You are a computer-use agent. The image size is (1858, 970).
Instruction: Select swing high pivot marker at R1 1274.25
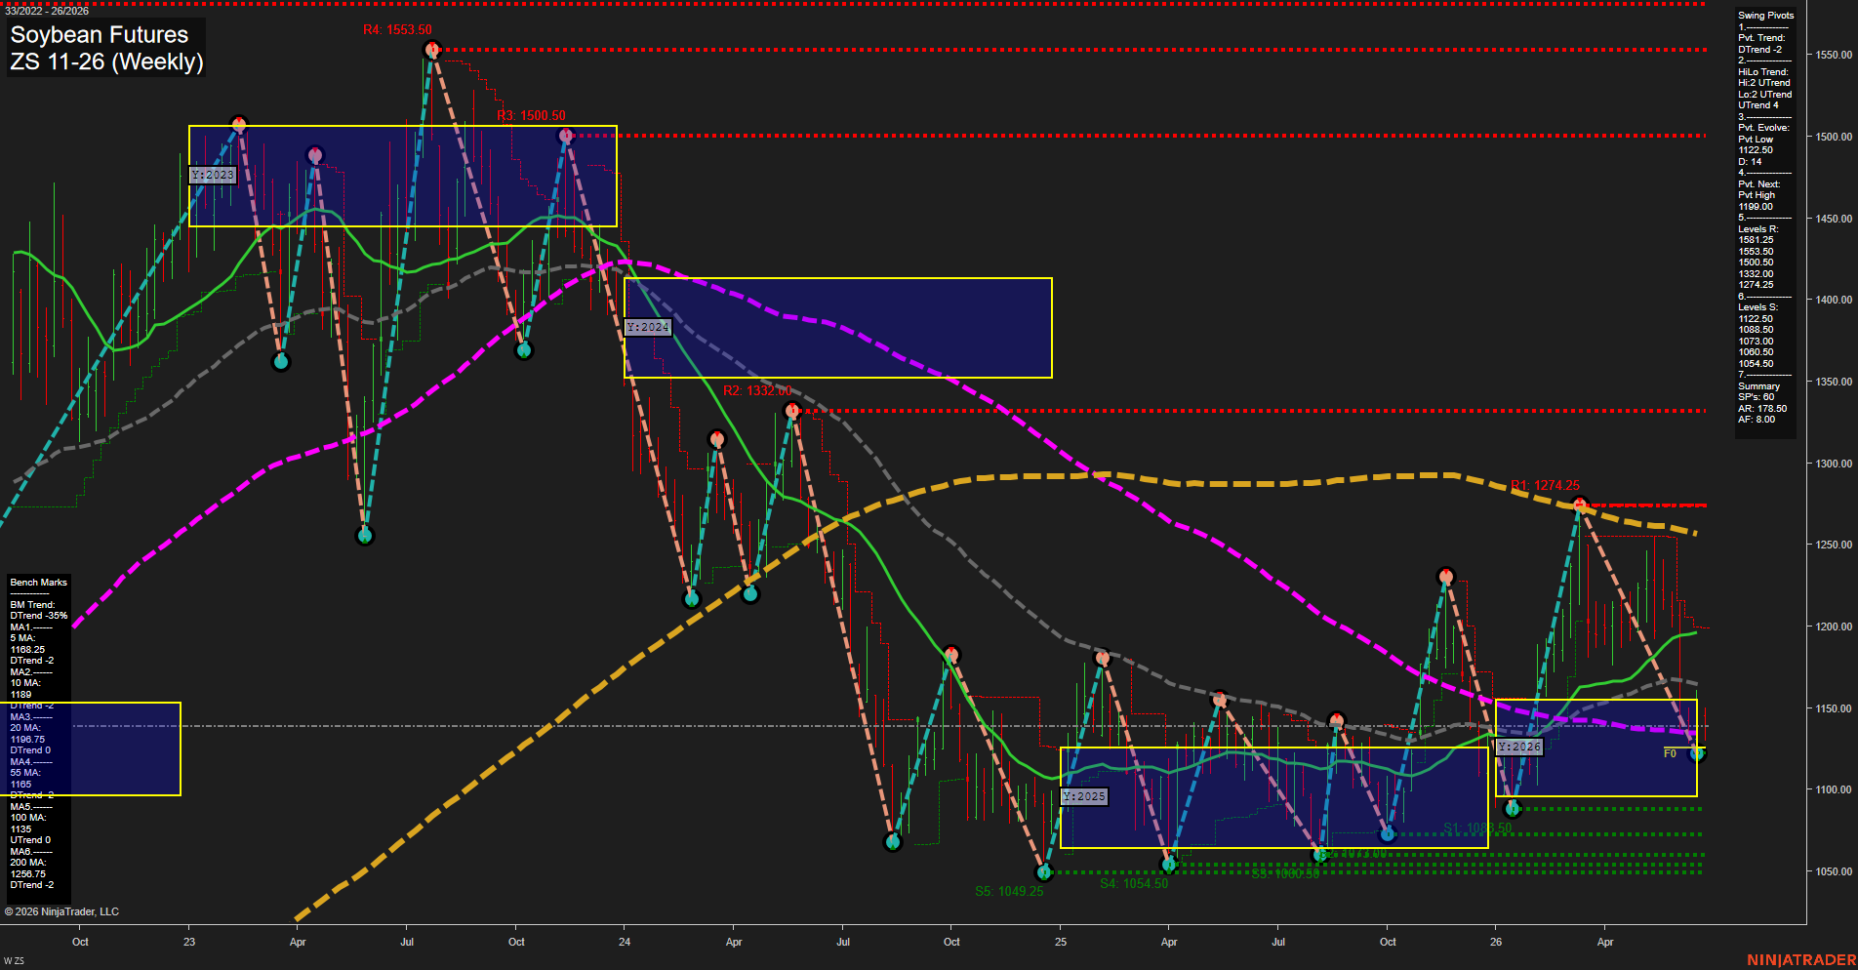pyautogui.click(x=1580, y=505)
